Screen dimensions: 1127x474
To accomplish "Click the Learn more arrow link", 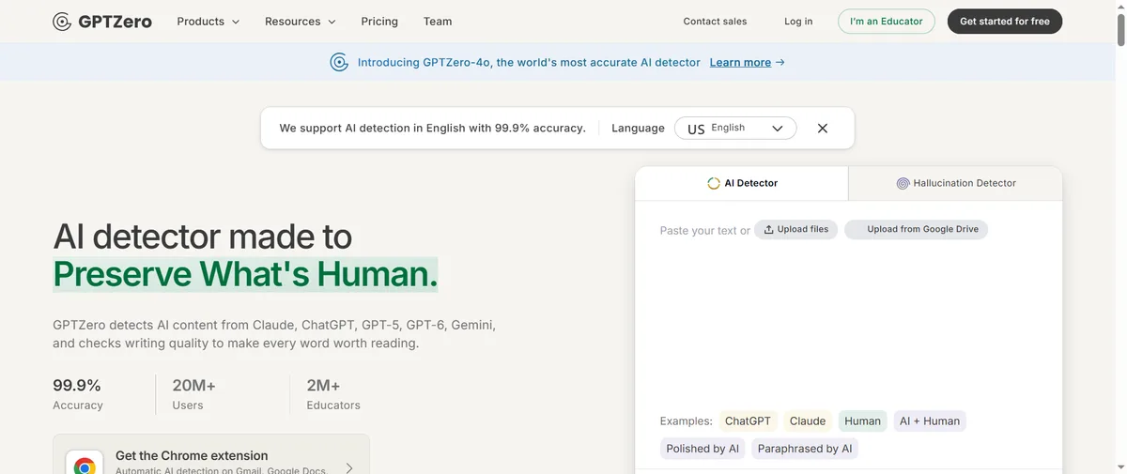I will [747, 63].
